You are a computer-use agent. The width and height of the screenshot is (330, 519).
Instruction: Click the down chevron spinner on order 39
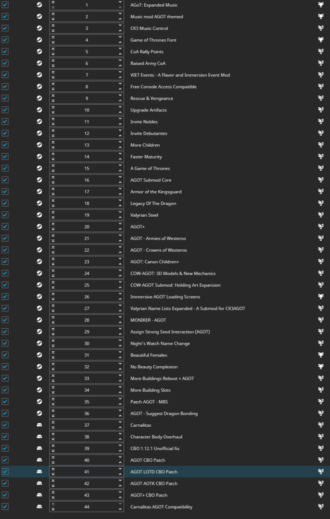pyautogui.click(x=120, y=445)
